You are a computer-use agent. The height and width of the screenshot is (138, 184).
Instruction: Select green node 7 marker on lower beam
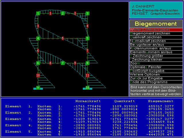coord(63,63)
